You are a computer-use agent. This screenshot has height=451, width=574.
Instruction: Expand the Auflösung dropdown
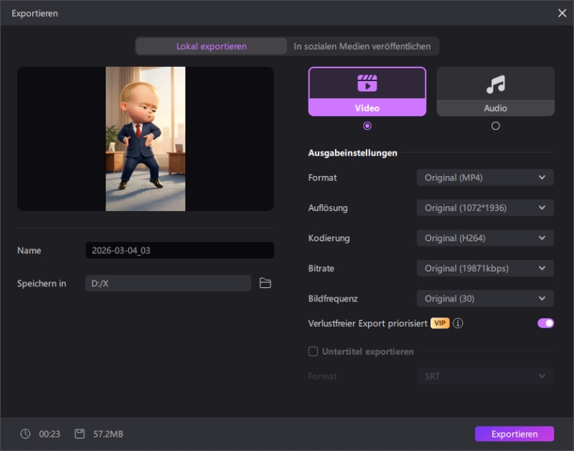[485, 208]
